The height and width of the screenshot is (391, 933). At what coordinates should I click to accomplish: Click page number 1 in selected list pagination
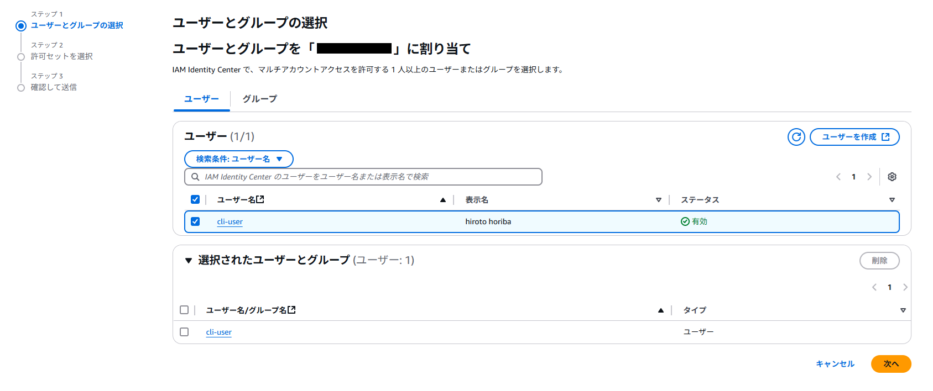(x=890, y=287)
